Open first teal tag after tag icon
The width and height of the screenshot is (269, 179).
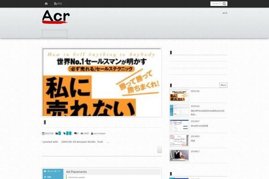[x=67, y=133]
